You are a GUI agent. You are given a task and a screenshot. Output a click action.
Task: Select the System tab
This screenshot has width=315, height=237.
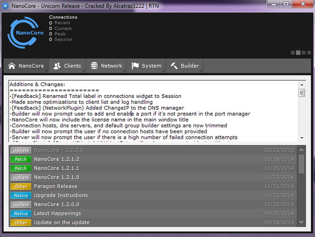tap(146, 66)
